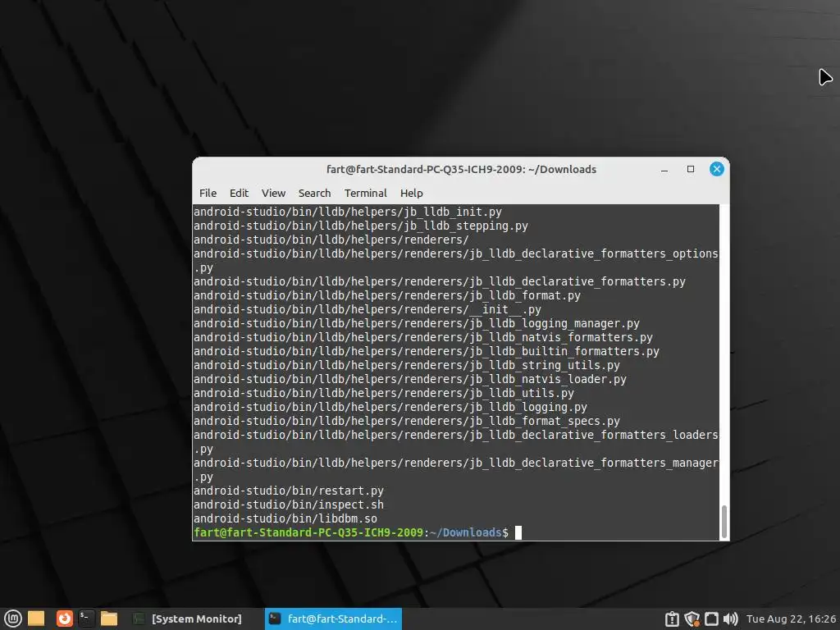This screenshot has width=840, height=630.
Task: Click the jb_lldb_logging.py output line
Action: tap(390, 407)
